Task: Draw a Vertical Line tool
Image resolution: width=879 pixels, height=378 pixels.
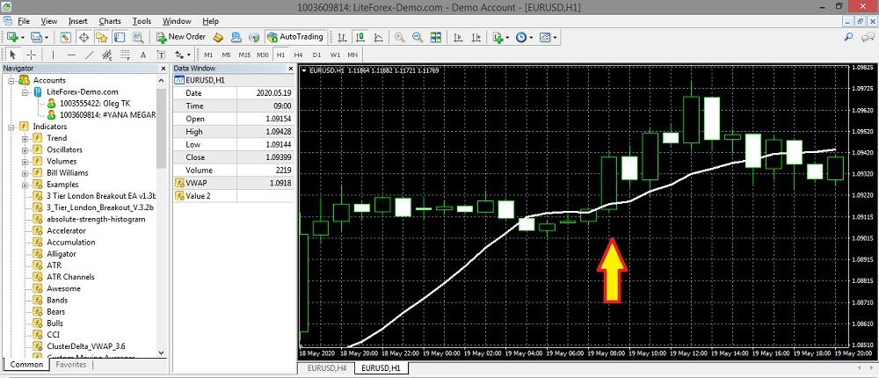Action: pyautogui.click(x=54, y=55)
